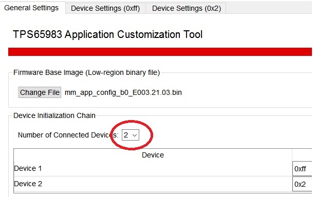The height and width of the screenshot is (197, 314).
Task: Click the Device Initialization Chain group label
Action: click(x=54, y=115)
